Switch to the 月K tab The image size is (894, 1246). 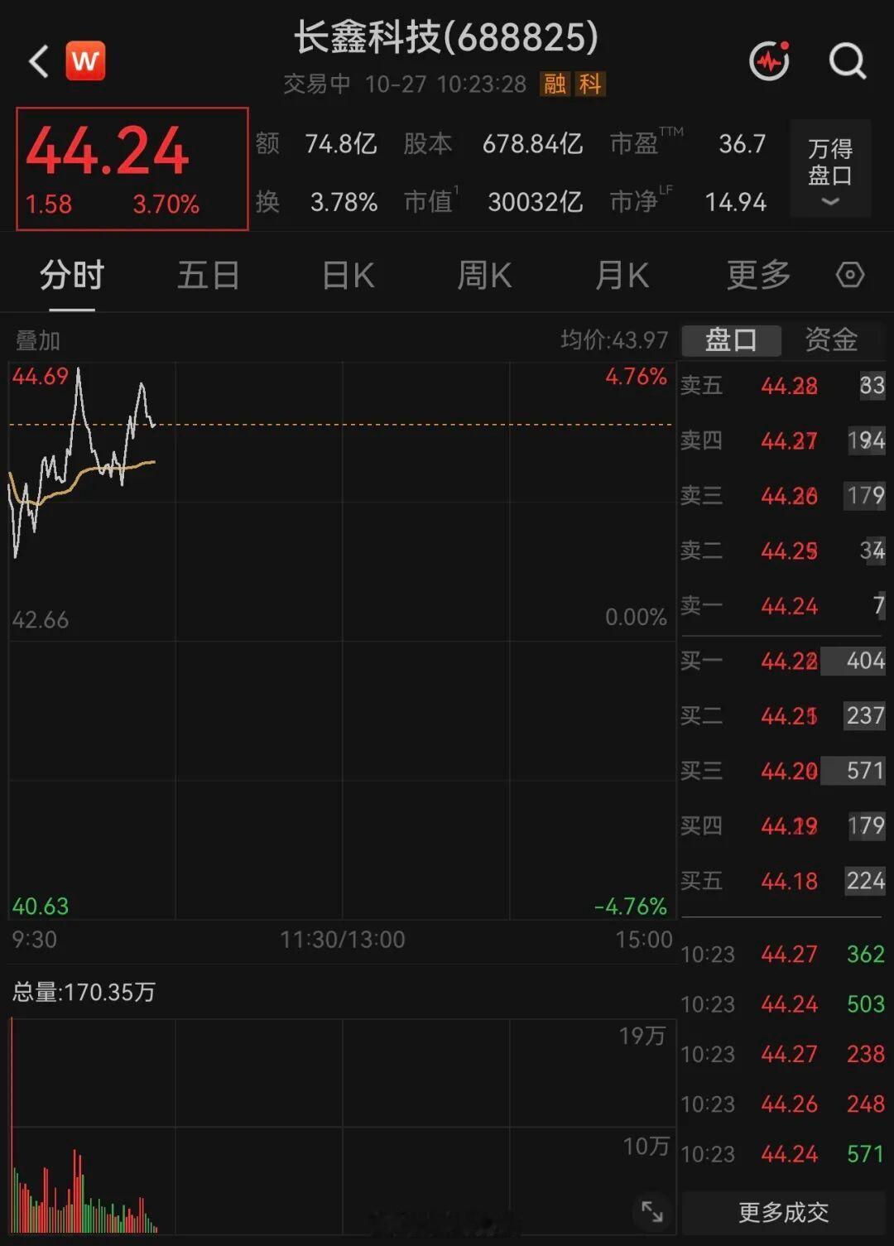(x=622, y=275)
